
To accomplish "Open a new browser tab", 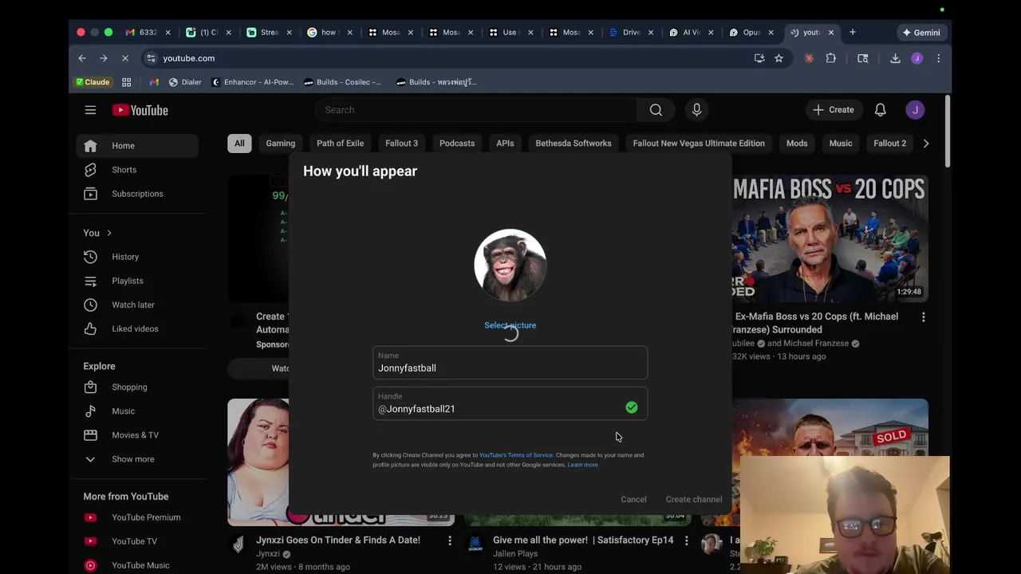I will (x=852, y=33).
